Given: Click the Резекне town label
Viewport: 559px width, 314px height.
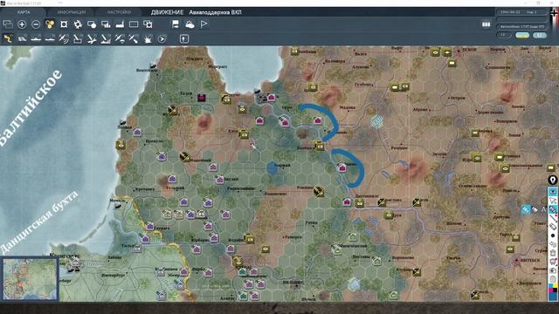Looking at the screenshot, I should point(399,147).
